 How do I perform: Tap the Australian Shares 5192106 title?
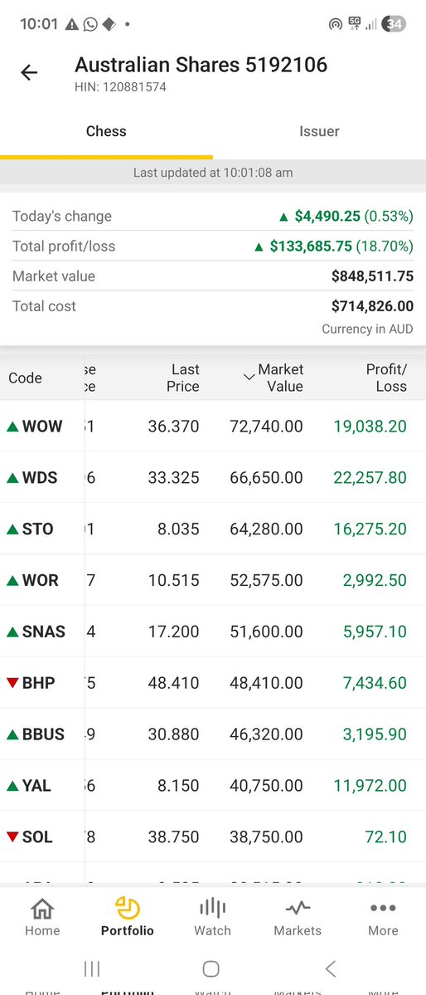pyautogui.click(x=201, y=65)
